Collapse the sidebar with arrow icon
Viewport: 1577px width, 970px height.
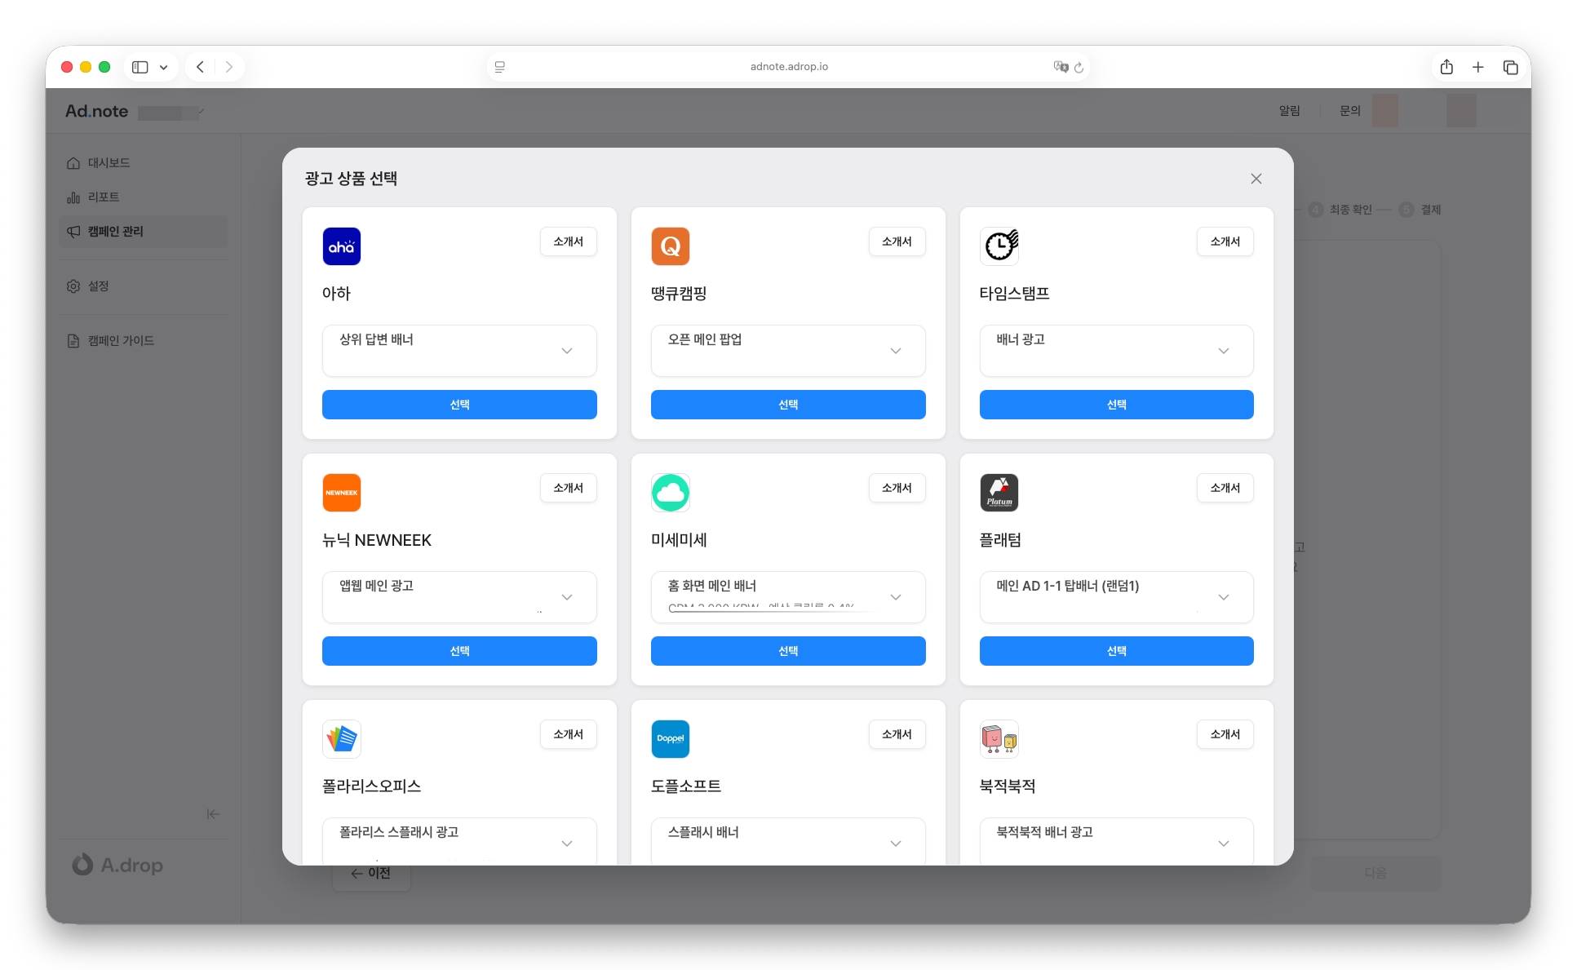pos(213,814)
